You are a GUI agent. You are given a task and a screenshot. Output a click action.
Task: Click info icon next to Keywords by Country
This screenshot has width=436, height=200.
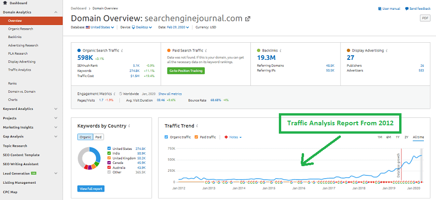(x=129, y=126)
